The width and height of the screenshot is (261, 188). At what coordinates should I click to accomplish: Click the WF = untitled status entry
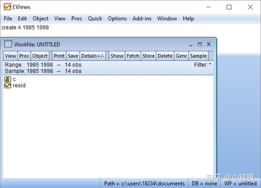240,183
